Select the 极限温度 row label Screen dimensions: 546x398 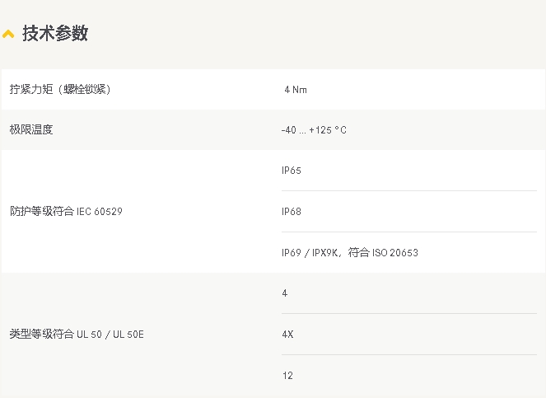point(31,129)
